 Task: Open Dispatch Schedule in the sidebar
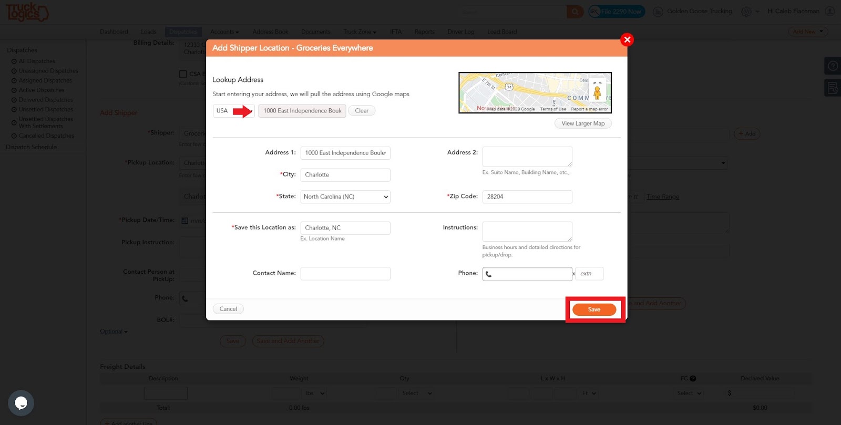[x=31, y=147]
